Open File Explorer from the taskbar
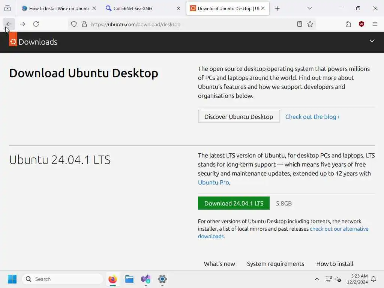This screenshot has width=384, height=288. (x=129, y=279)
